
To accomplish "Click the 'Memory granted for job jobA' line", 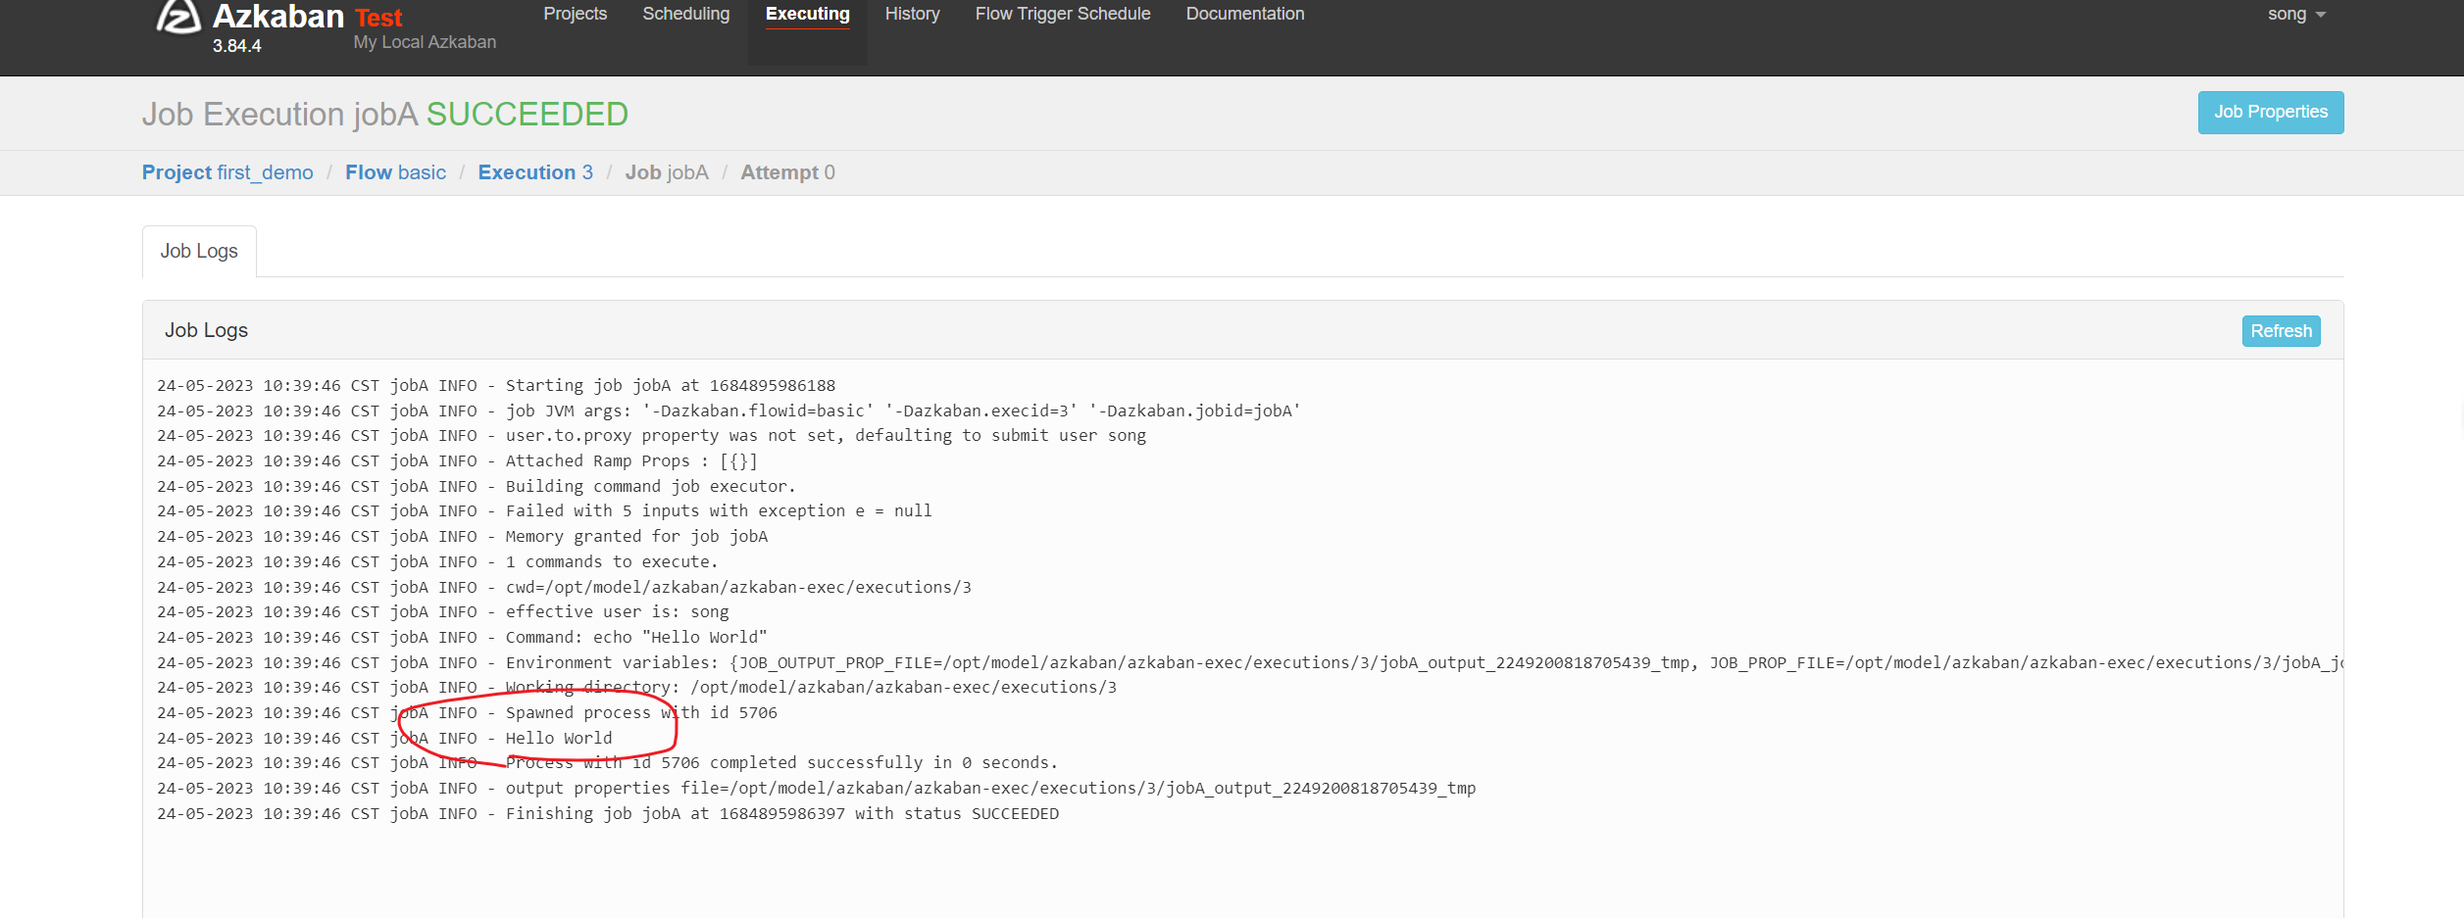I will coord(462,537).
